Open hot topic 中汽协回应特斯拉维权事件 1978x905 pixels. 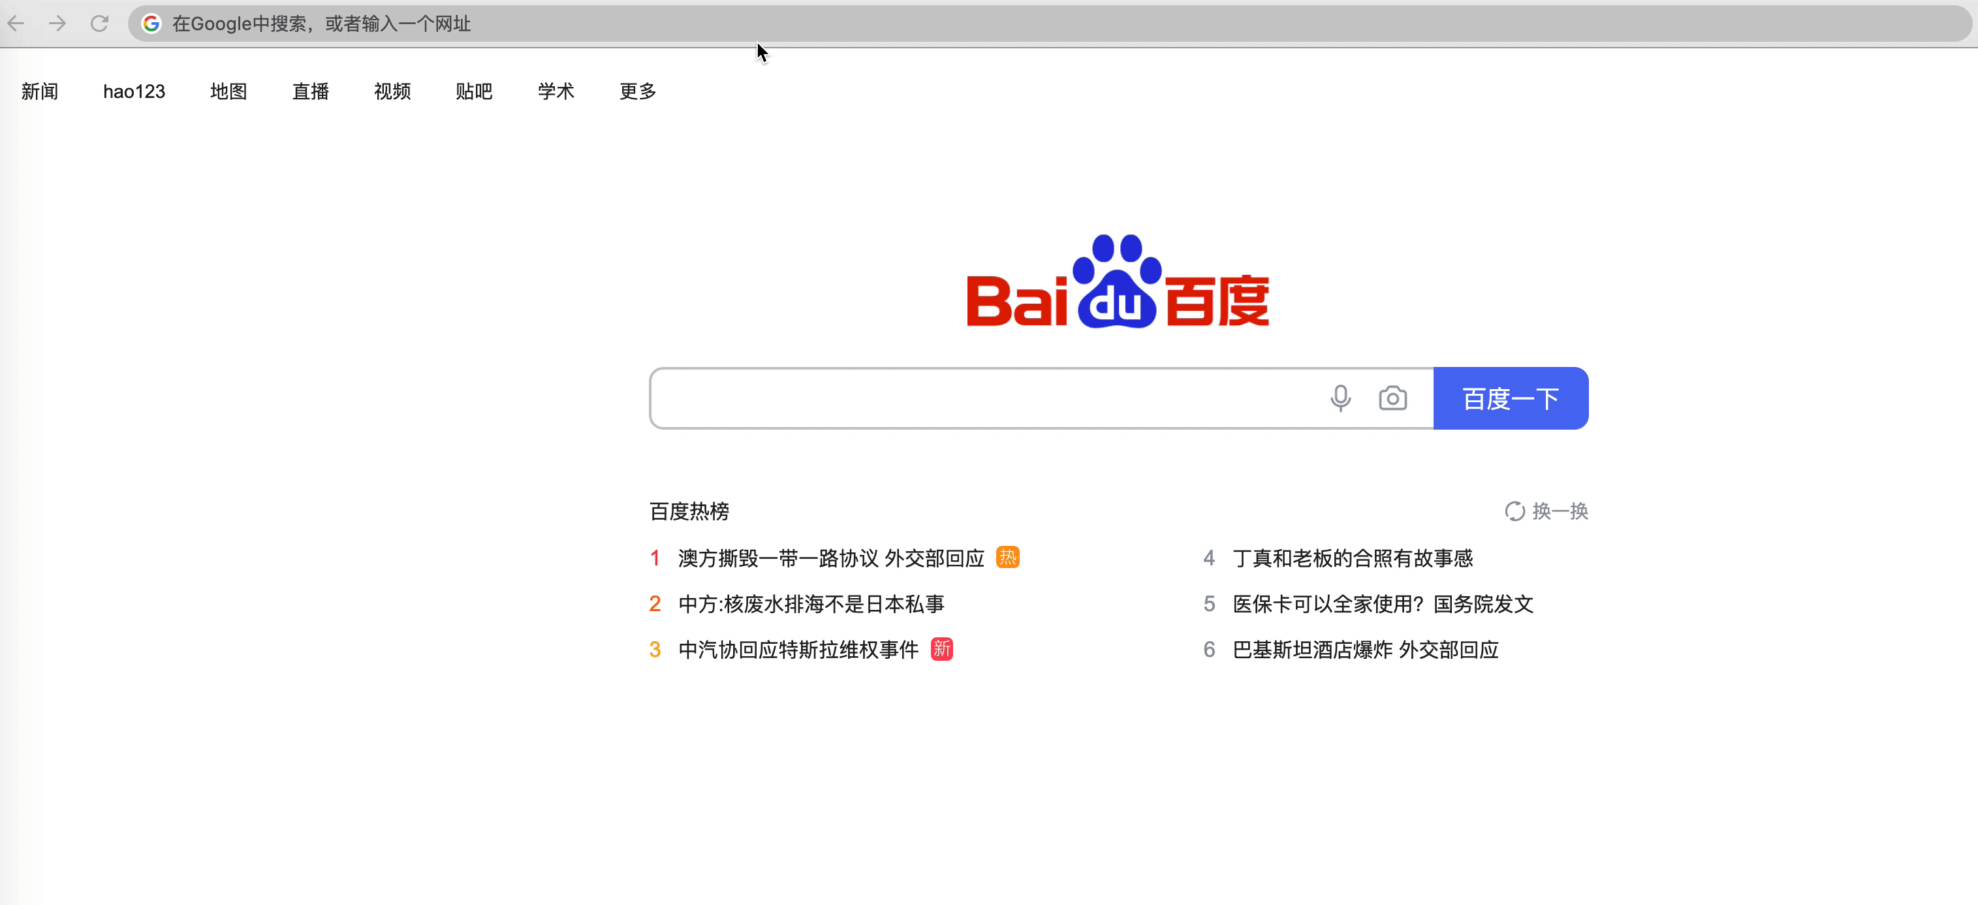click(798, 650)
